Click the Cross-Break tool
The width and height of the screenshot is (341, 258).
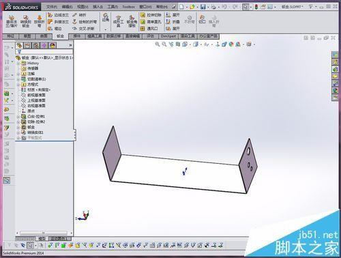[83, 29]
